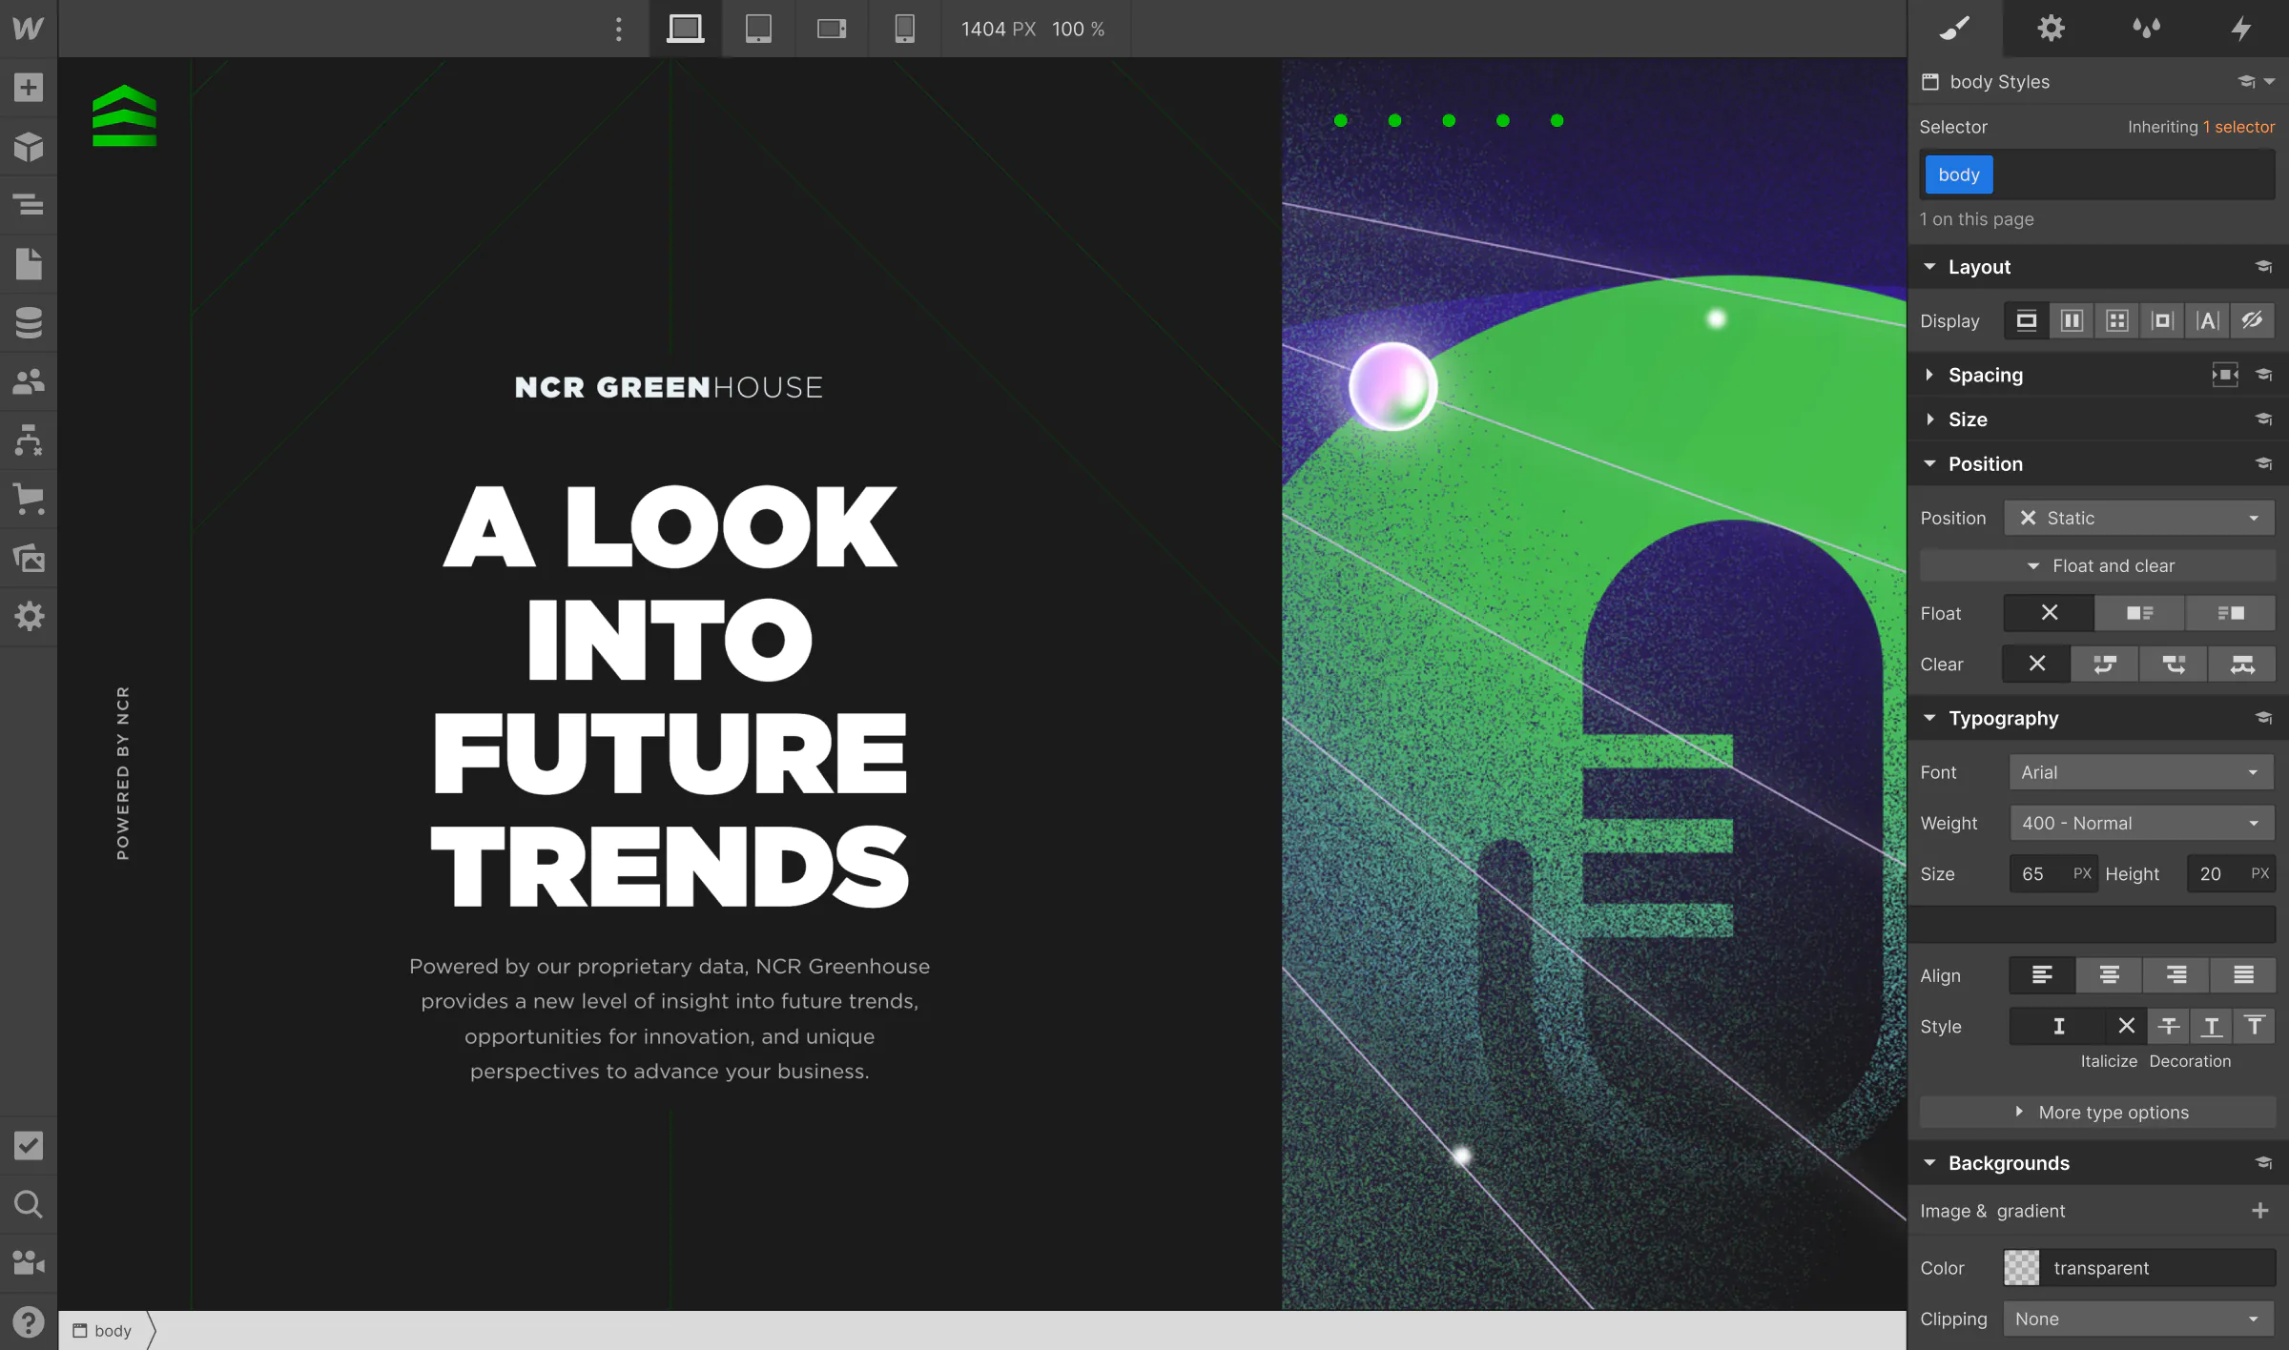Switch to the Interactions lightning tab

click(2241, 29)
